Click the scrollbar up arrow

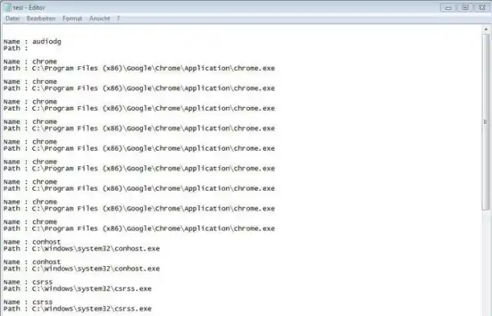coord(486,29)
